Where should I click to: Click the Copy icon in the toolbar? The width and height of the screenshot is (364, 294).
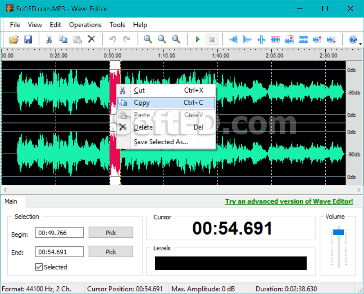click(x=63, y=40)
